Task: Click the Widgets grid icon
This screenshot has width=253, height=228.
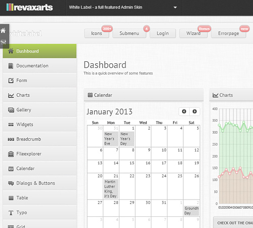Action: coord(11,125)
